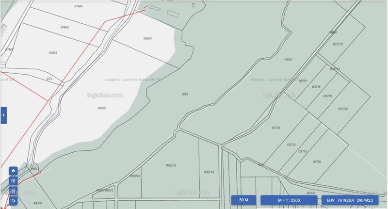Select parcel label 076/3
The height and width of the screenshot is (209, 388).
pyautogui.click(x=53, y=53)
